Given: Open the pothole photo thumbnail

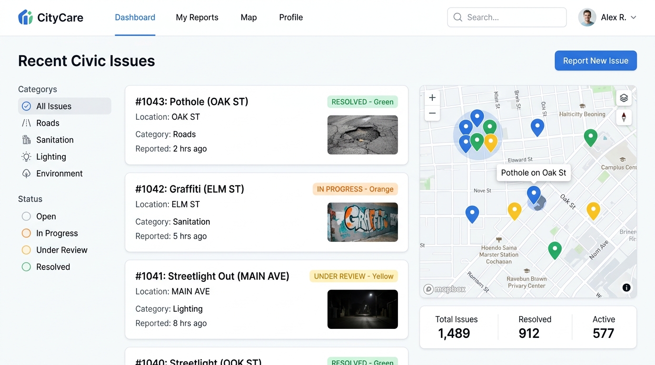Looking at the screenshot, I should point(363,135).
